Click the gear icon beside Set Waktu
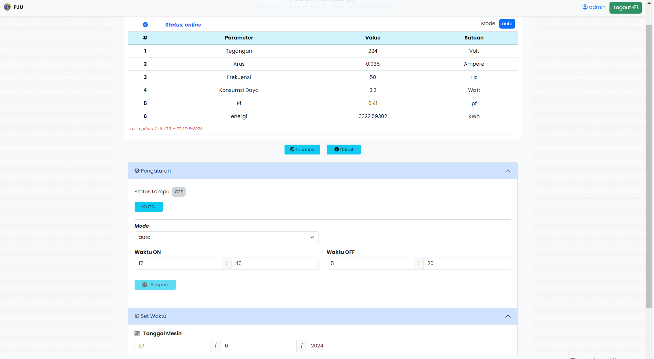 click(137, 316)
